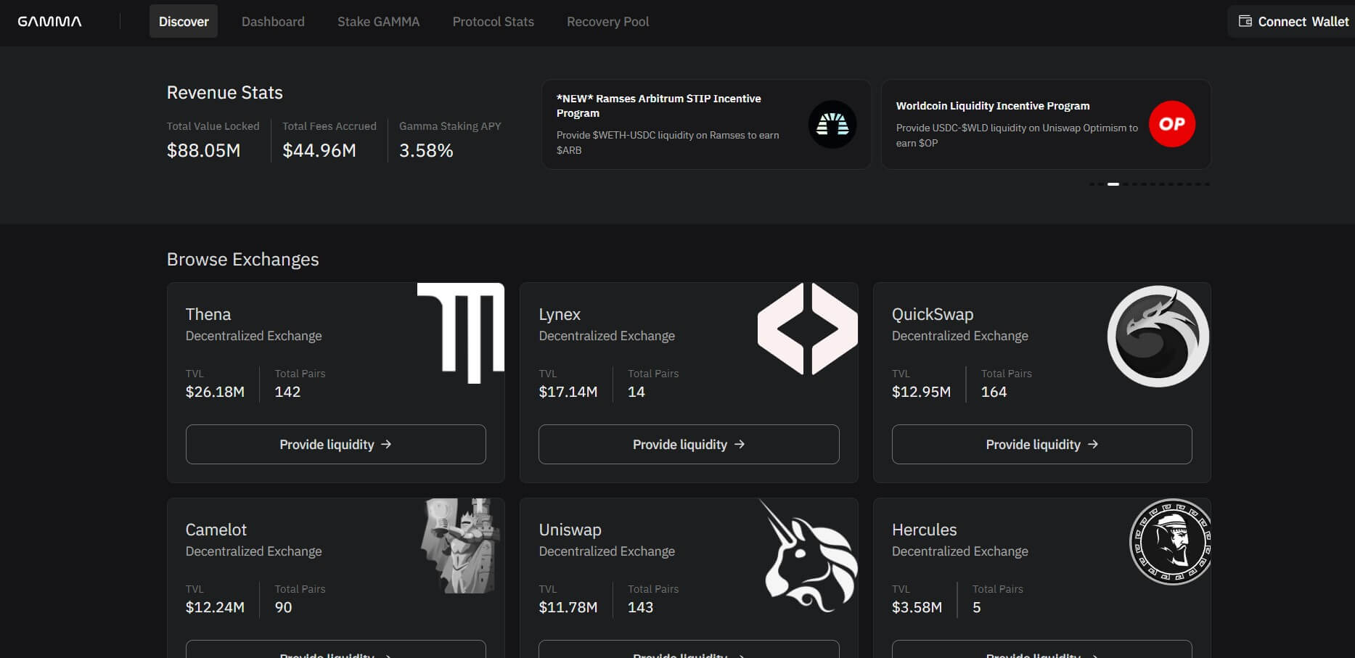Click the QuickSwap TVL value $12.95M
Screen dimensions: 1355x658
(921, 392)
